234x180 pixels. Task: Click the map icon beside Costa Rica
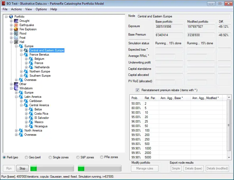[31, 114]
